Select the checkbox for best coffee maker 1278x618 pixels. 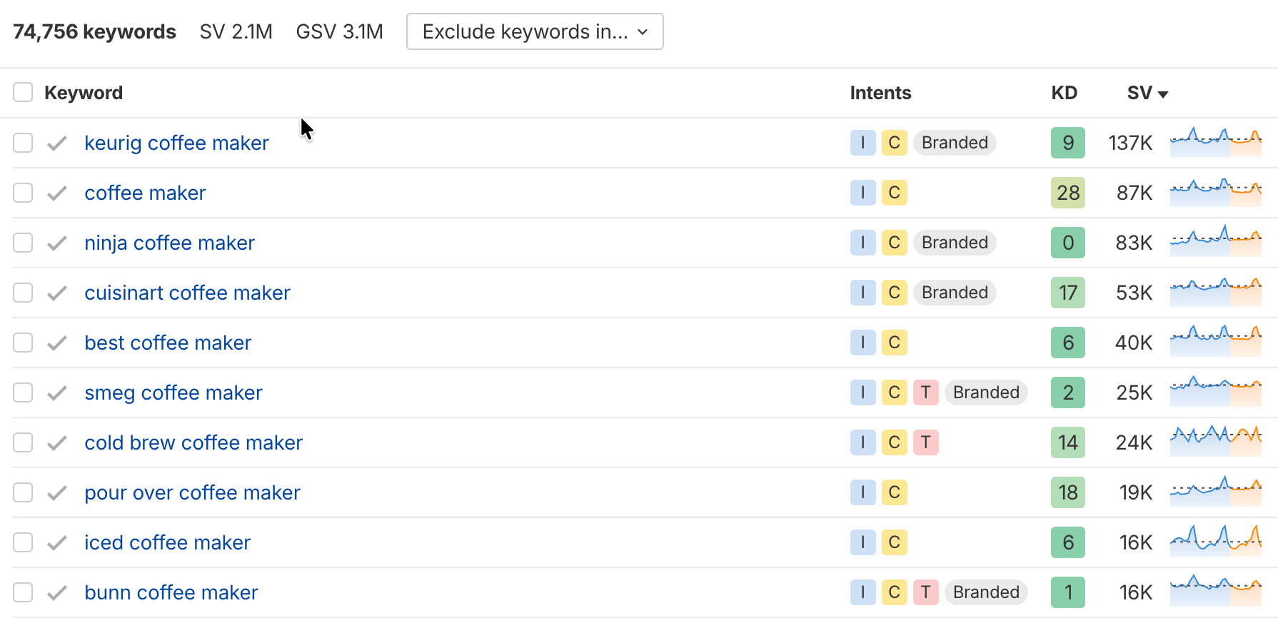click(23, 343)
